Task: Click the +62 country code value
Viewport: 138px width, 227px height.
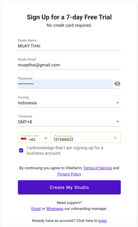Action: [x=32, y=139]
